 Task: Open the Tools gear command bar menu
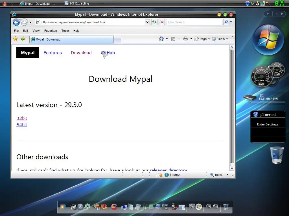(220, 39)
